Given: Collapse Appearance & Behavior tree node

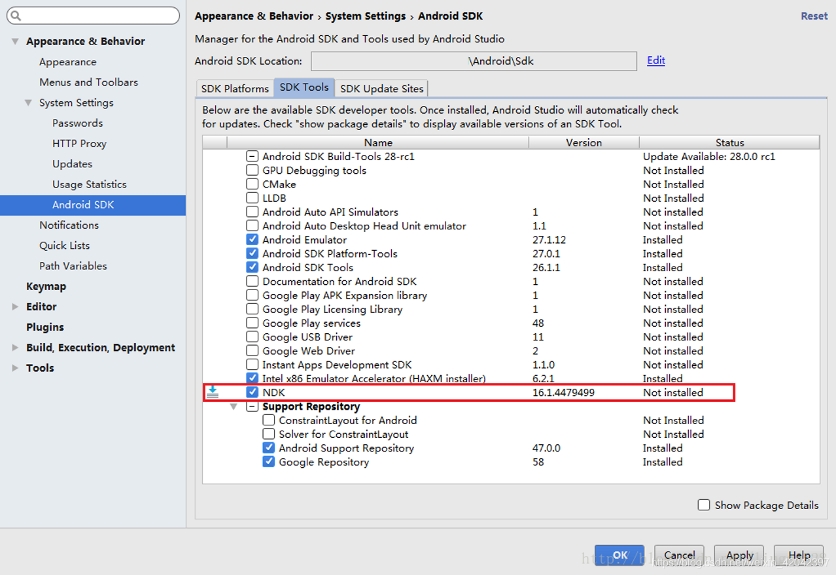Looking at the screenshot, I should [x=14, y=41].
